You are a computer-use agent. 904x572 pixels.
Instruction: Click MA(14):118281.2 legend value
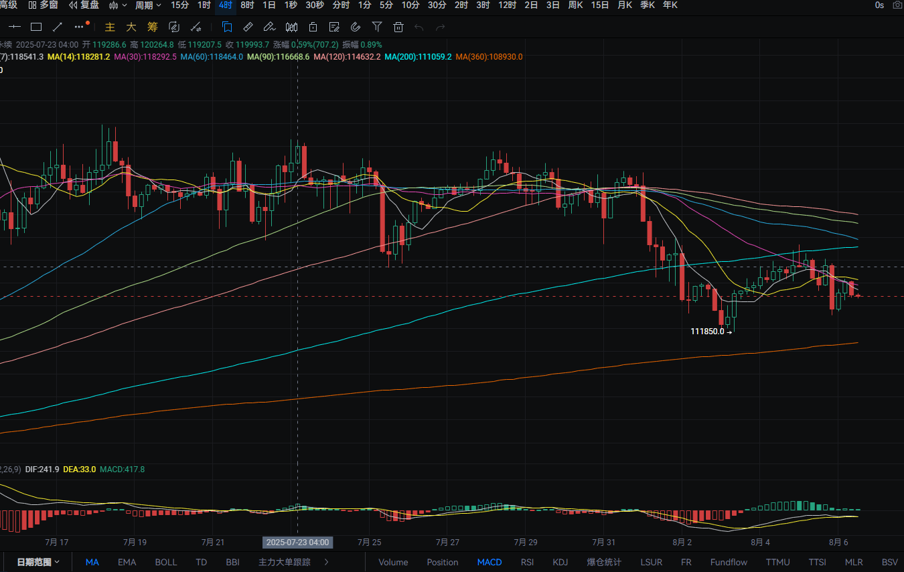pyautogui.click(x=79, y=57)
